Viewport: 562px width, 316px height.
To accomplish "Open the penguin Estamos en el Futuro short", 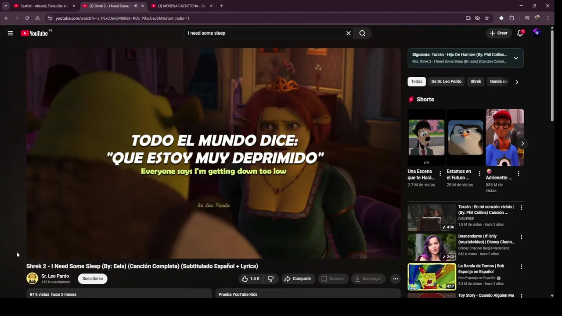I will pos(465,137).
